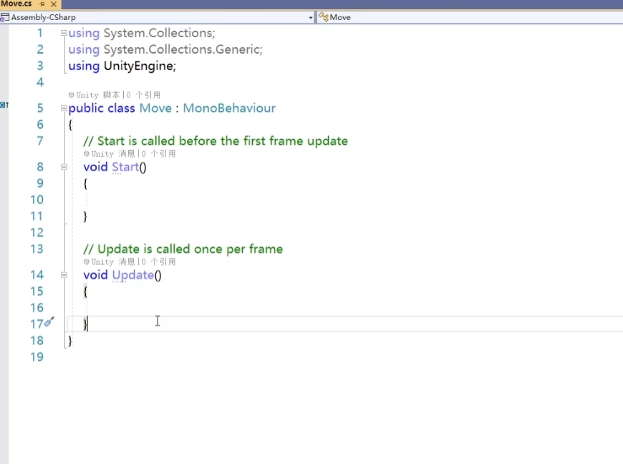
Task: Click the UnityEngine namespace text
Action: 140,66
